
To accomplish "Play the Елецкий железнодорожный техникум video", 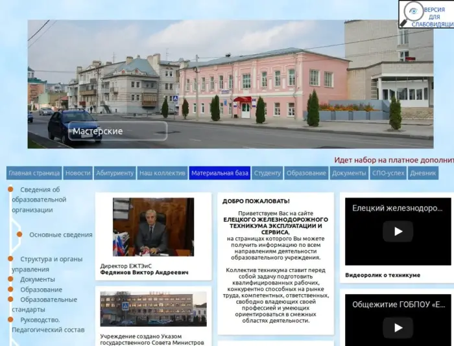I will click(x=398, y=231).
